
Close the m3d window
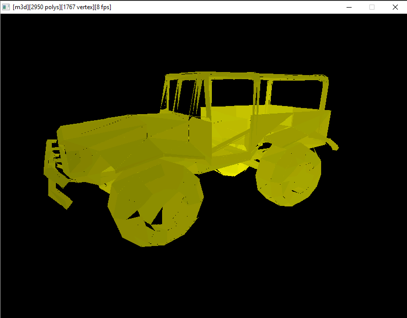click(395, 7)
